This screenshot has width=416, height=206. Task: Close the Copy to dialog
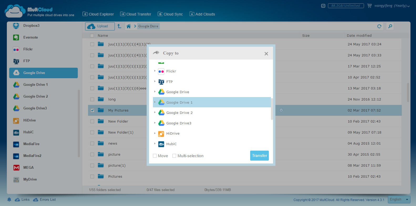[266, 54]
